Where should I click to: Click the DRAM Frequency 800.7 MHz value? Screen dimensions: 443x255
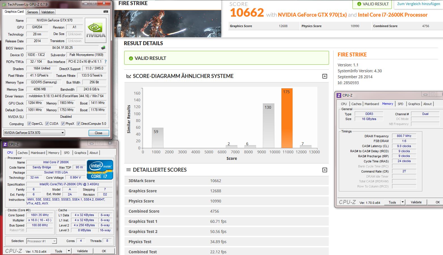[404, 136]
